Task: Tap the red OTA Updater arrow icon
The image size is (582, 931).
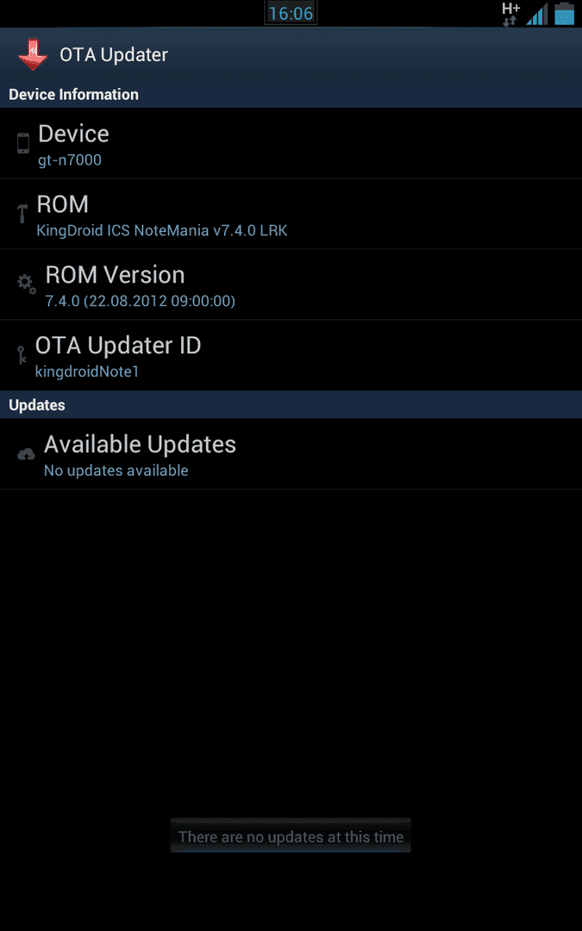Action: tap(33, 54)
